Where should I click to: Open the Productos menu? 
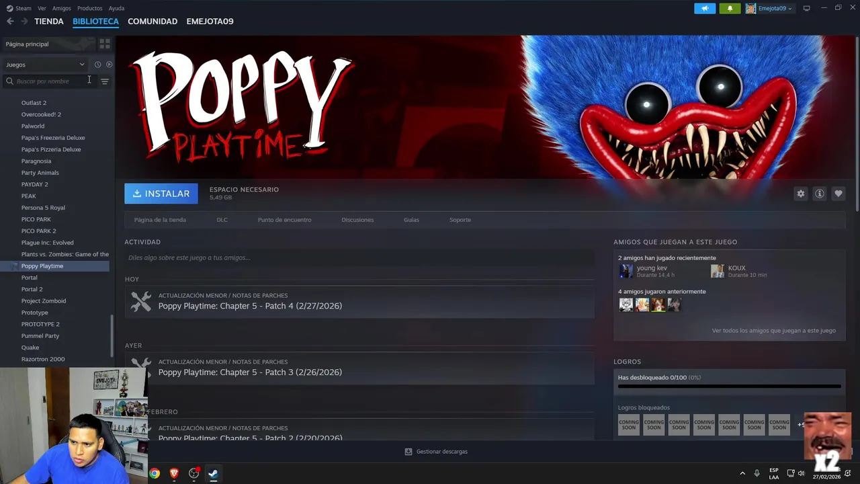pos(89,8)
